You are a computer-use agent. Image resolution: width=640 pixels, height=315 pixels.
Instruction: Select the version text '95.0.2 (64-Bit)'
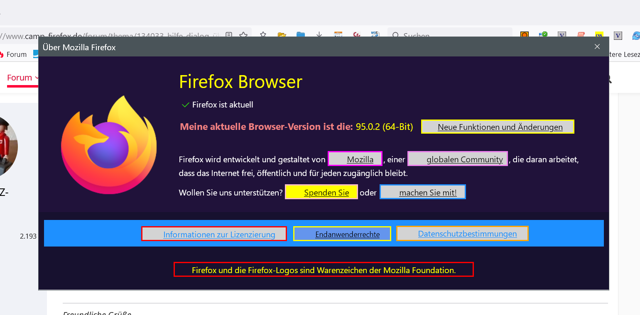pyautogui.click(x=385, y=127)
